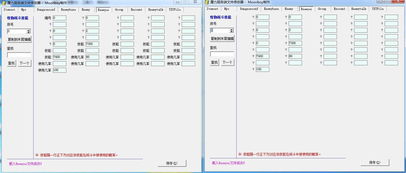Click 复制到末尾编辑 button in right window
The width and height of the screenshot is (406, 173).
pyautogui.click(x=222, y=39)
